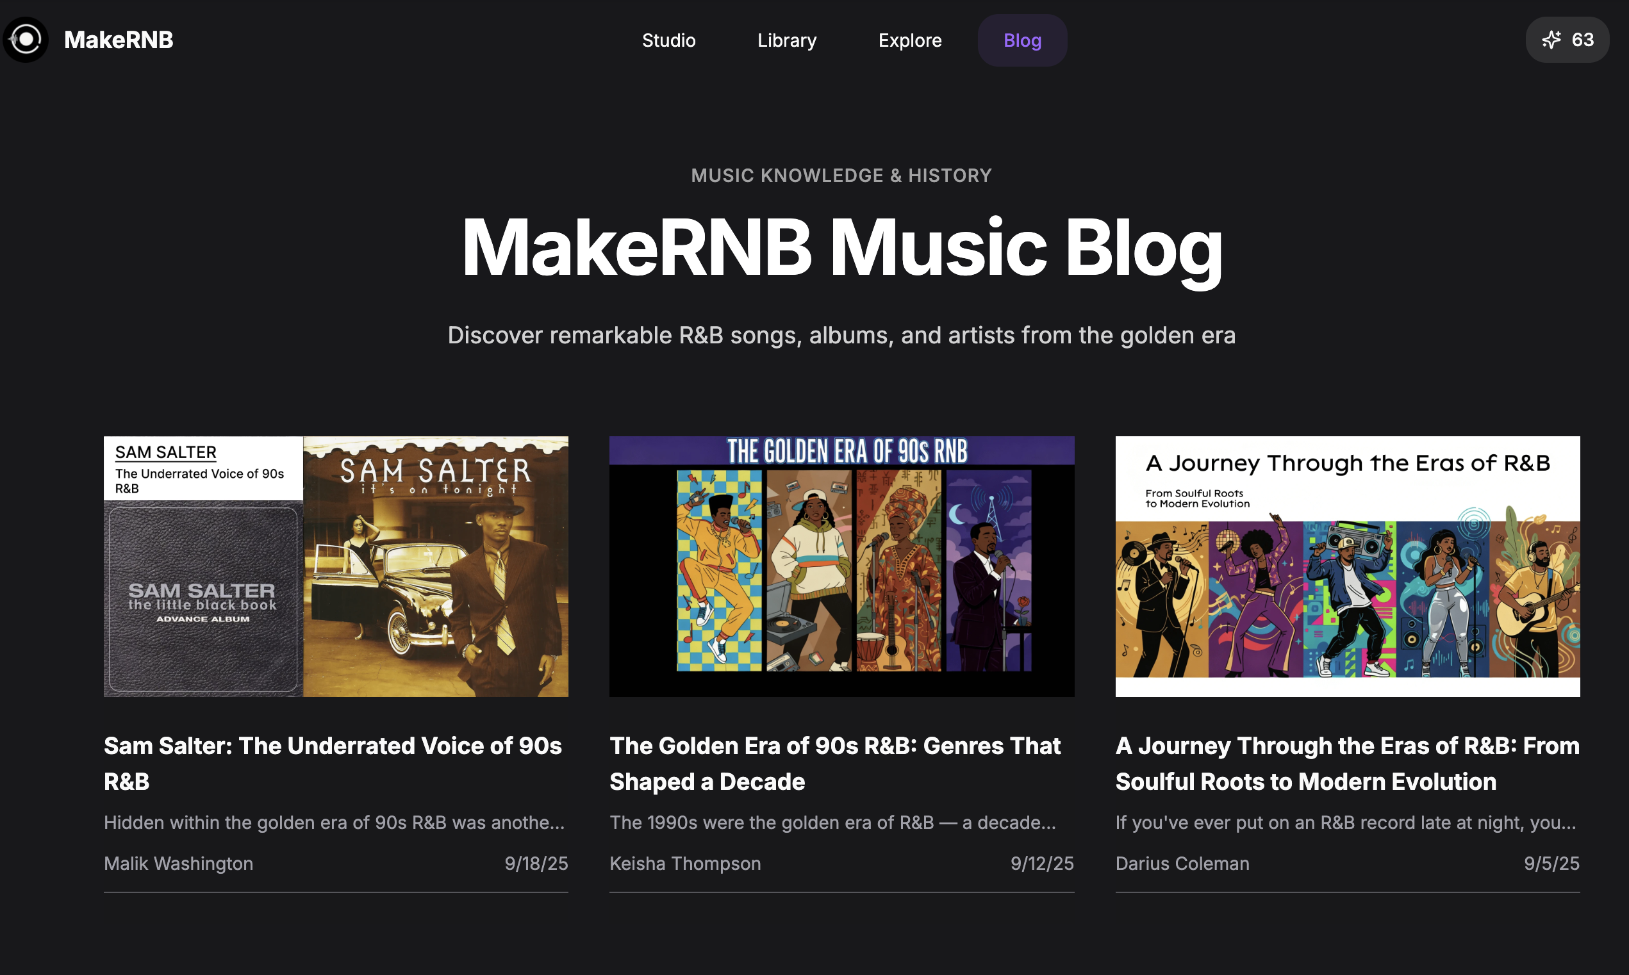The width and height of the screenshot is (1629, 975).
Task: Open 'The Golden Era of 90s R&B' post
Action: coord(834,763)
